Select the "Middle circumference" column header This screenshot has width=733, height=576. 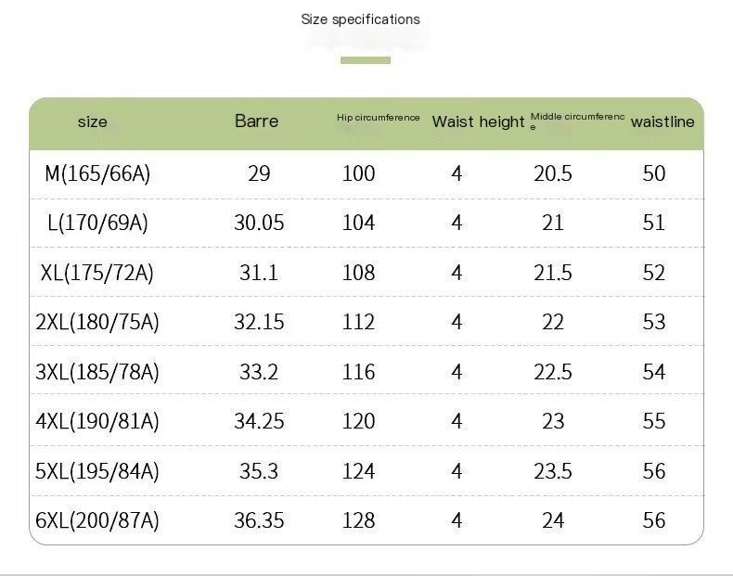(x=577, y=120)
